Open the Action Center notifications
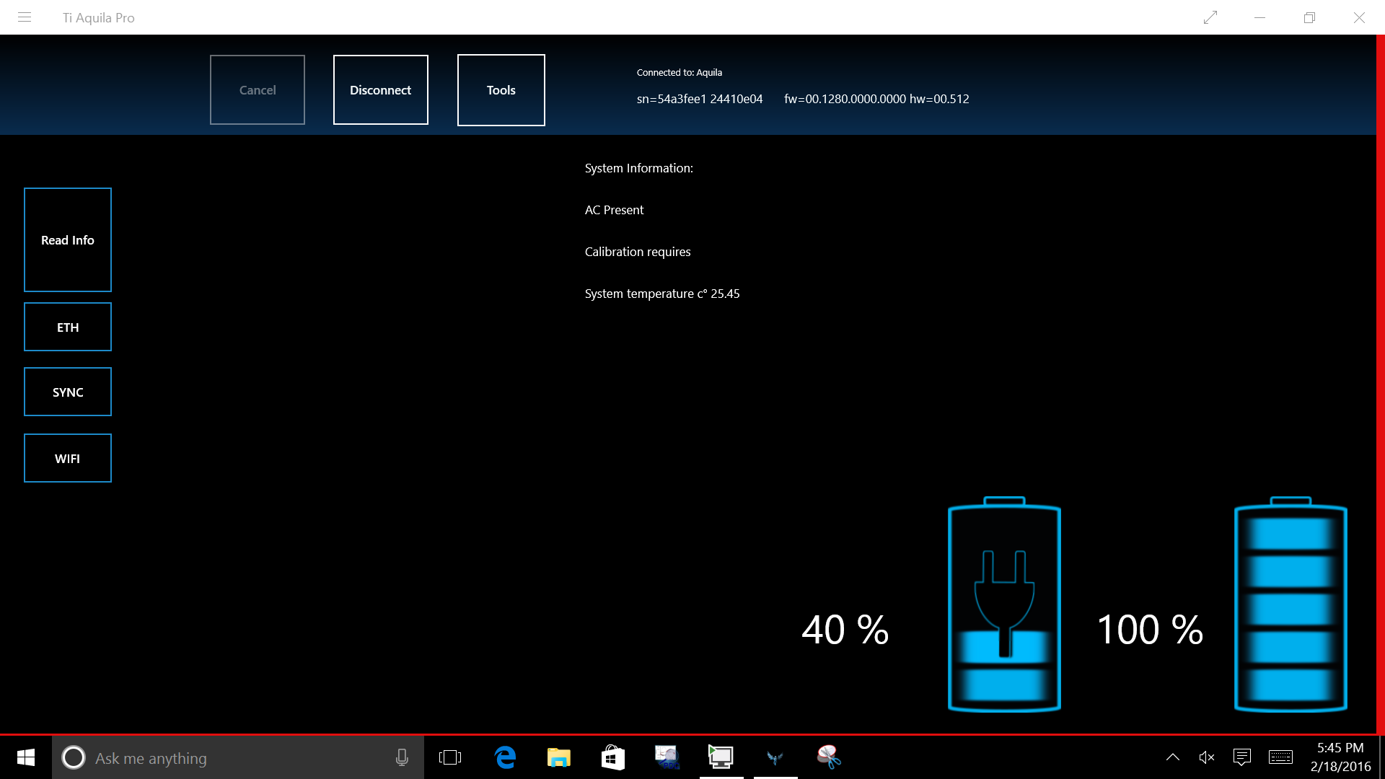 click(x=1242, y=757)
